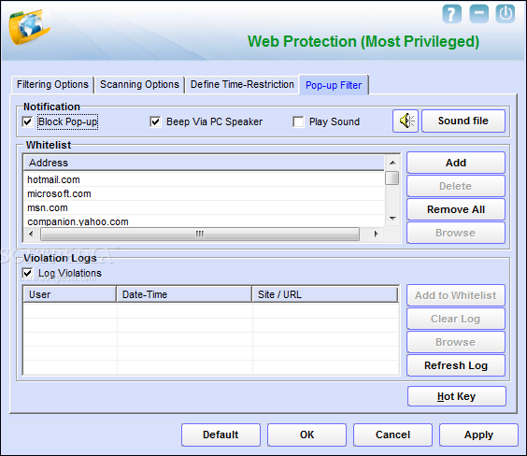Viewport: 527px width, 456px height.
Task: Click the speaker preview sound icon
Action: pos(406,121)
